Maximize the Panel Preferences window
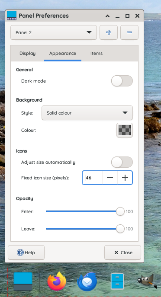Image resolution: width=161 pixels, height=297 pixels. [x=127, y=16]
